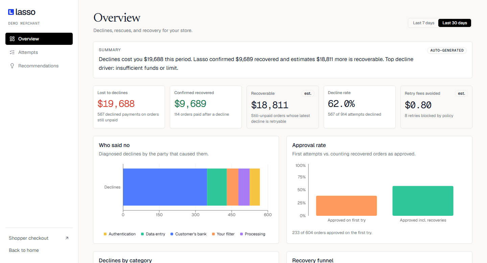
Task: Click the est. badge on Recoverable card
Action: click(308, 93)
